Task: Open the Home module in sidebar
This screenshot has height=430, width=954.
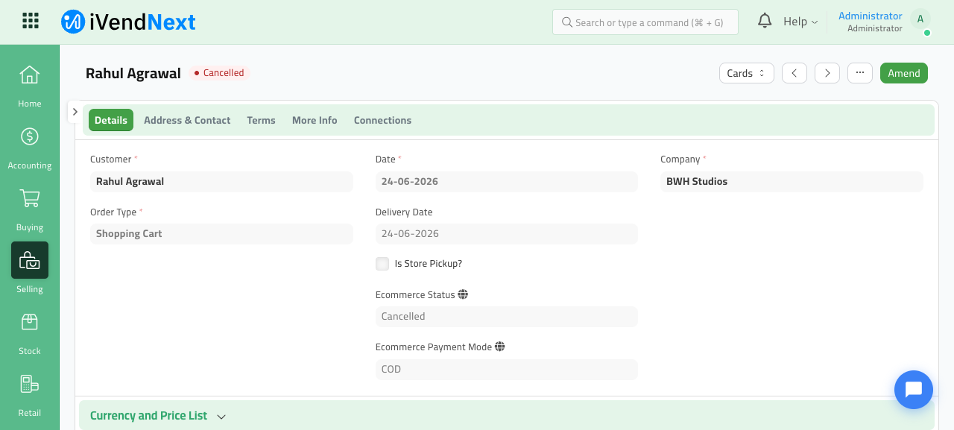Action: (29, 75)
